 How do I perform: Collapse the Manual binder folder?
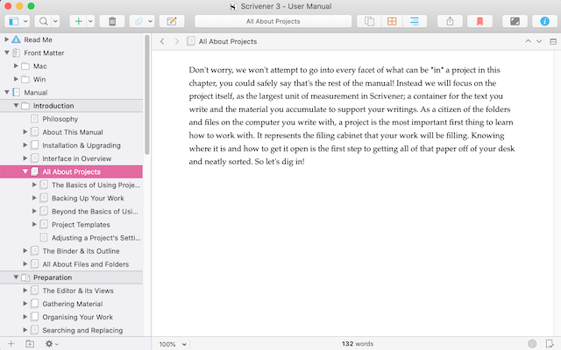pyautogui.click(x=6, y=93)
